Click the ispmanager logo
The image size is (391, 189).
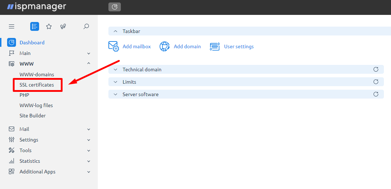(x=37, y=7)
